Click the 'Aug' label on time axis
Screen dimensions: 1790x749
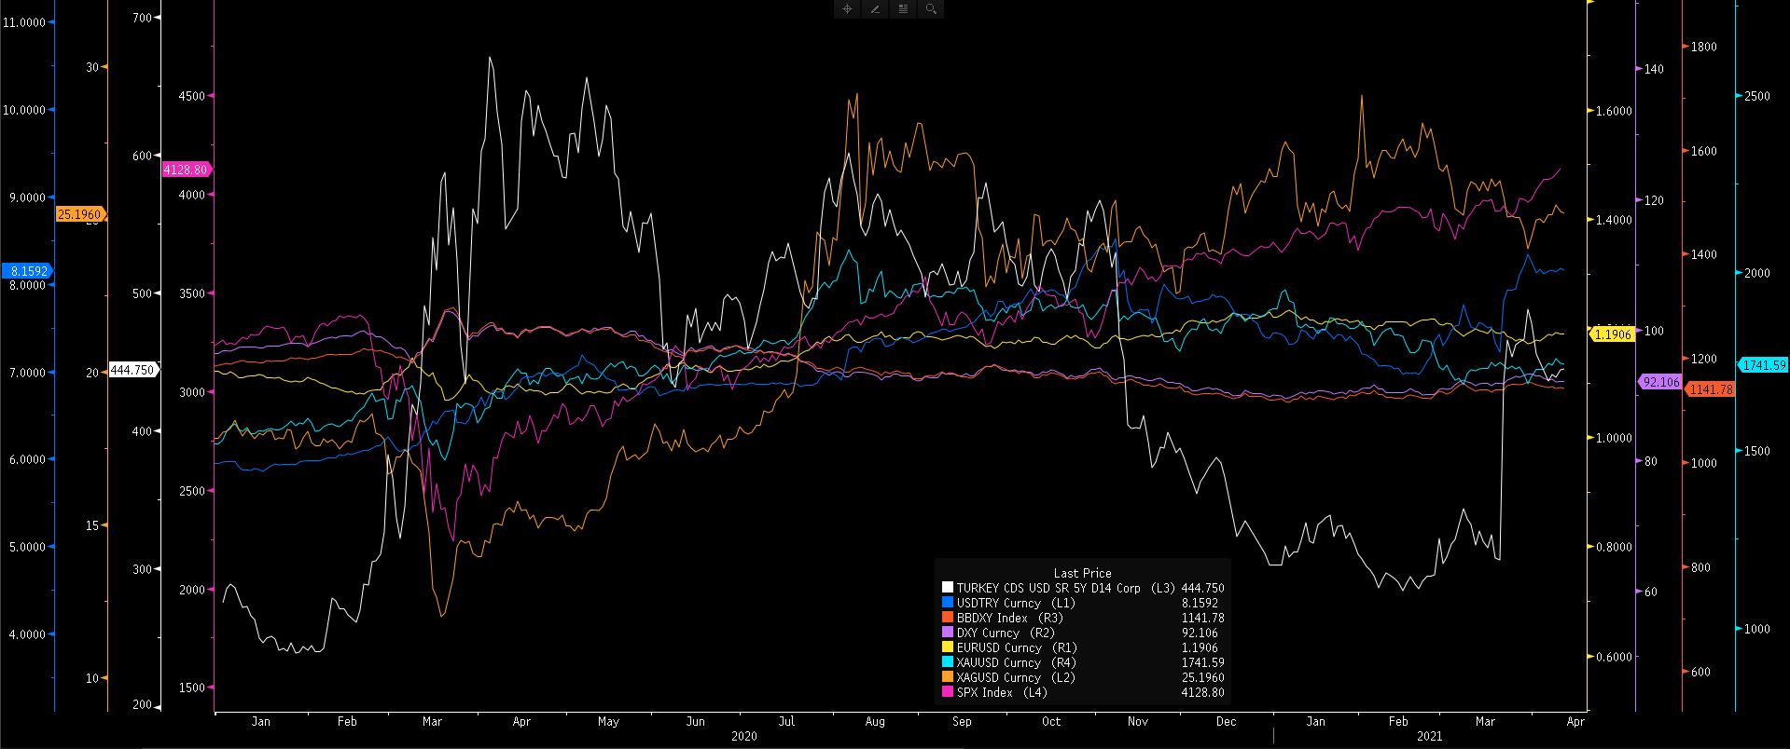(x=875, y=721)
